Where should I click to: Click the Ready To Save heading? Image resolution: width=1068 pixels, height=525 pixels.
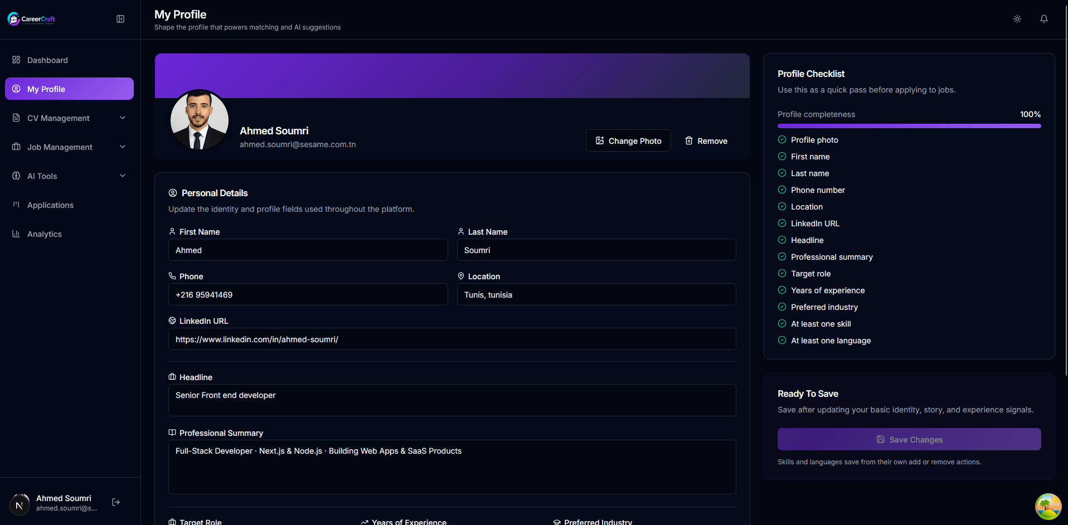point(808,393)
